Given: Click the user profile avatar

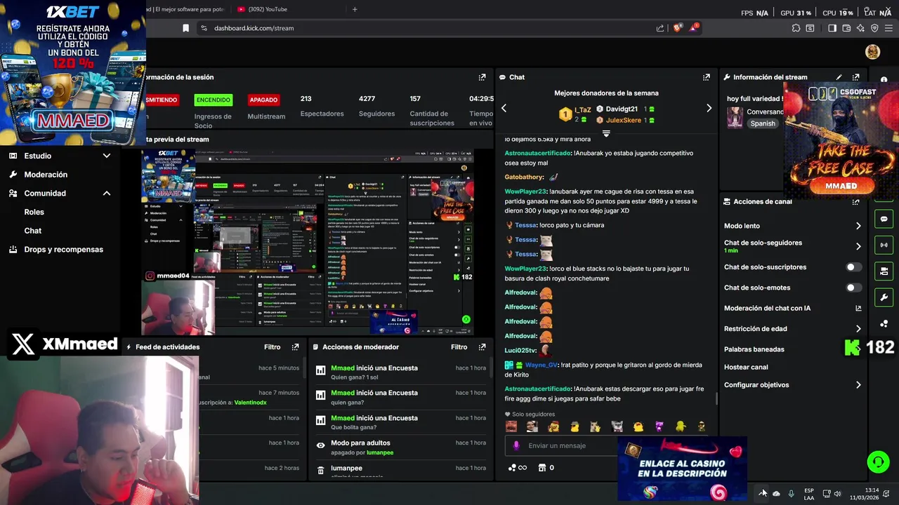Looking at the screenshot, I should pyautogui.click(x=873, y=52).
